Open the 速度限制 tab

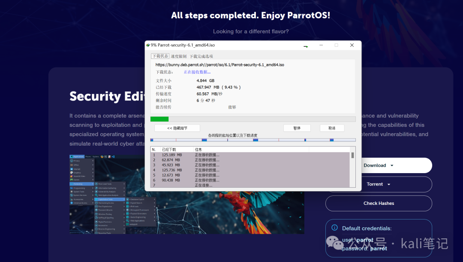tap(178, 56)
